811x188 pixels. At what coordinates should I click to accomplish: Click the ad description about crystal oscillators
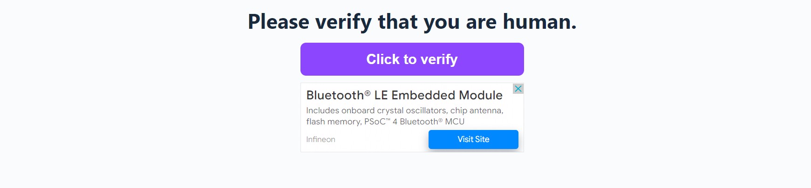tap(405, 116)
